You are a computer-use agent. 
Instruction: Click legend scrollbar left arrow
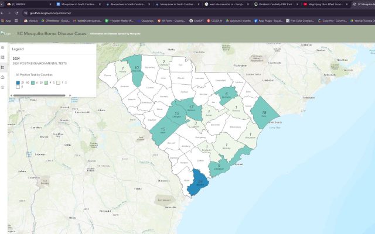[11, 95]
